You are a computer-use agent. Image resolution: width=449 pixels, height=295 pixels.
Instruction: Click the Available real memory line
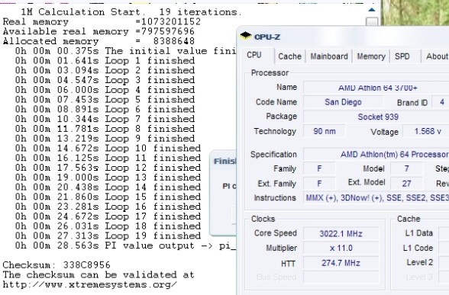tap(99, 31)
